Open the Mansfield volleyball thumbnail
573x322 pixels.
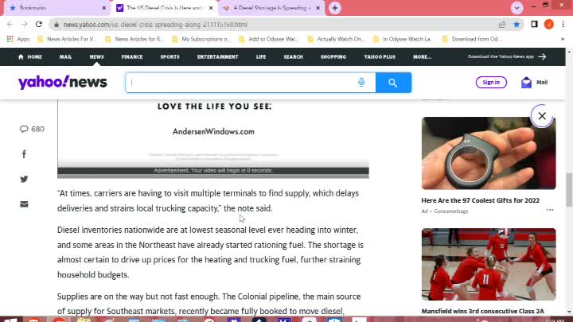point(489,264)
